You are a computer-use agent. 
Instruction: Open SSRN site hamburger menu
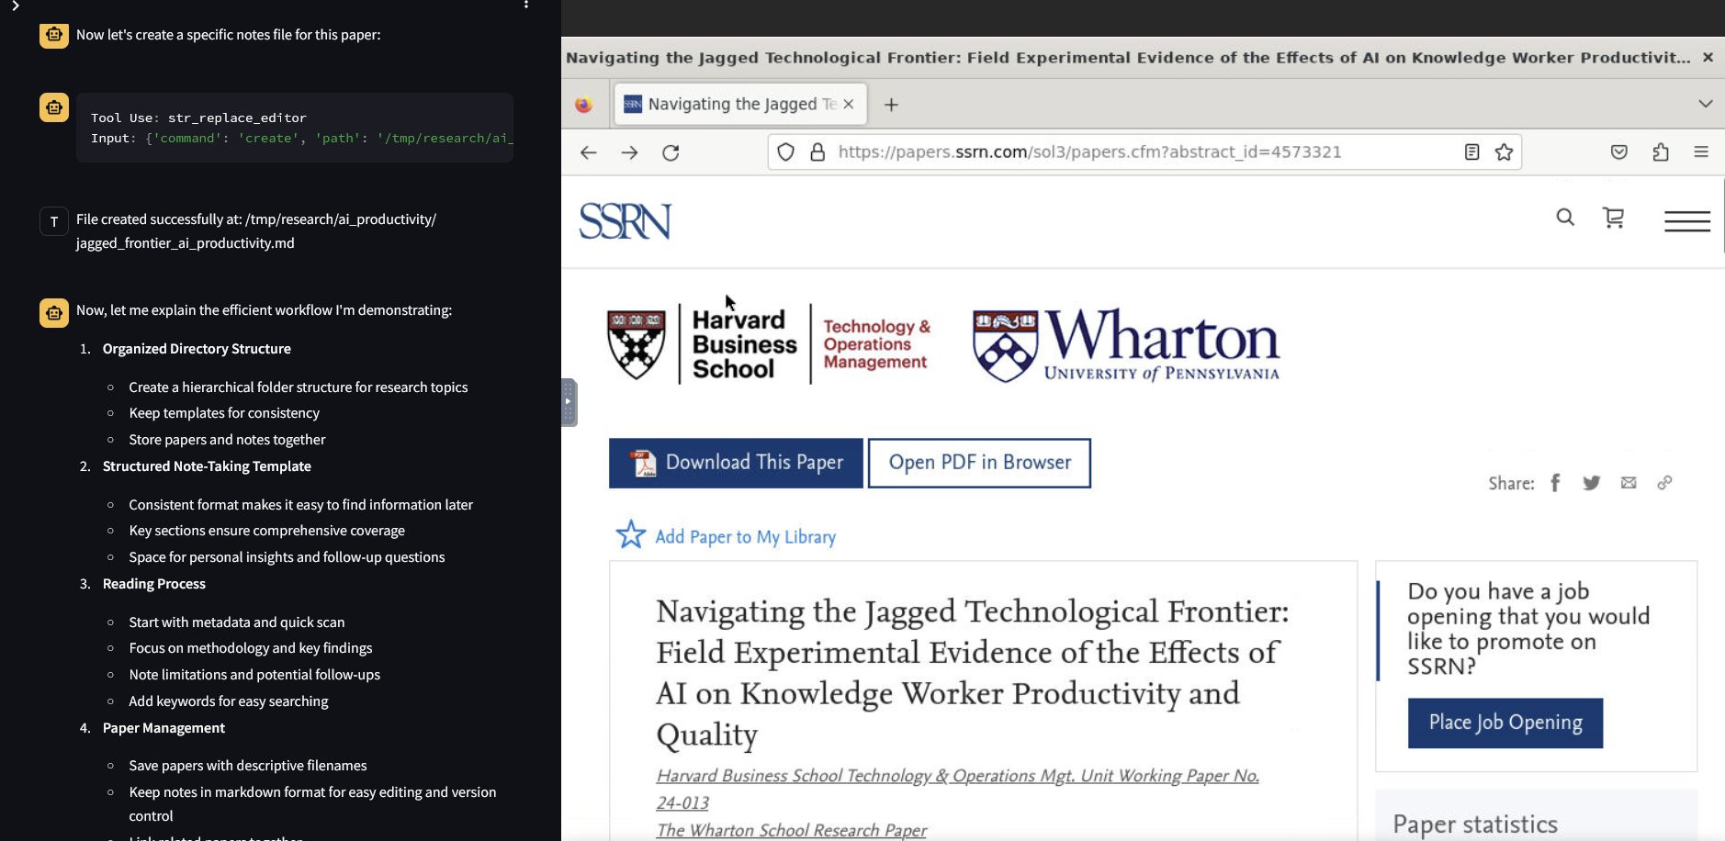(1687, 221)
